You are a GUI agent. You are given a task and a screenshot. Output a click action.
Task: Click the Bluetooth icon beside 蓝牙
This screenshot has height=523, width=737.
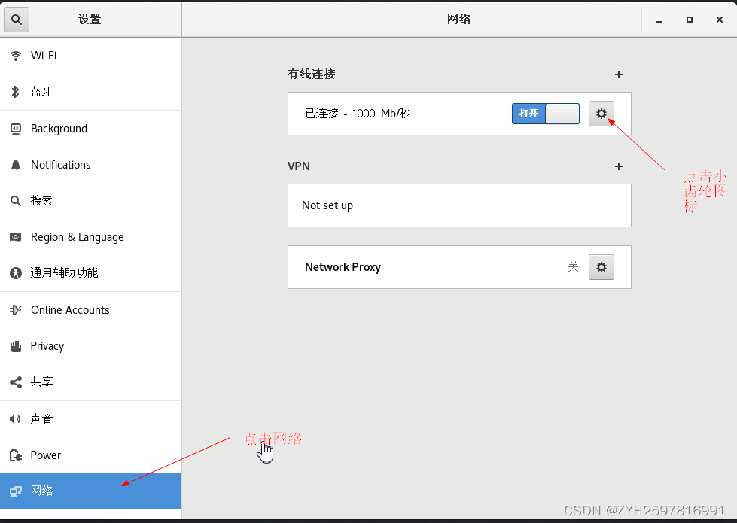tap(16, 92)
